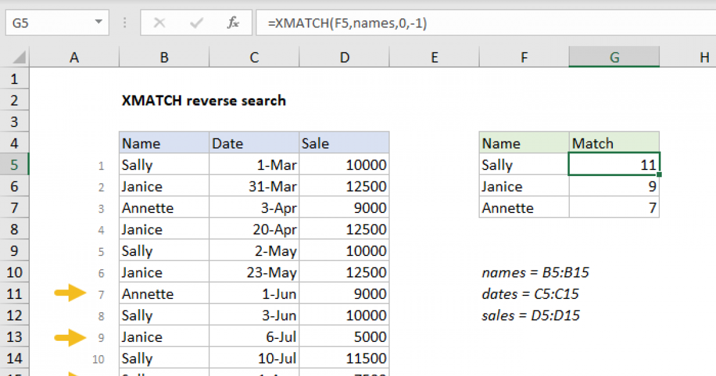This screenshot has width=716, height=376.
Task: Click the Cancel (X) icon beside formula bar
Action: 159,23
